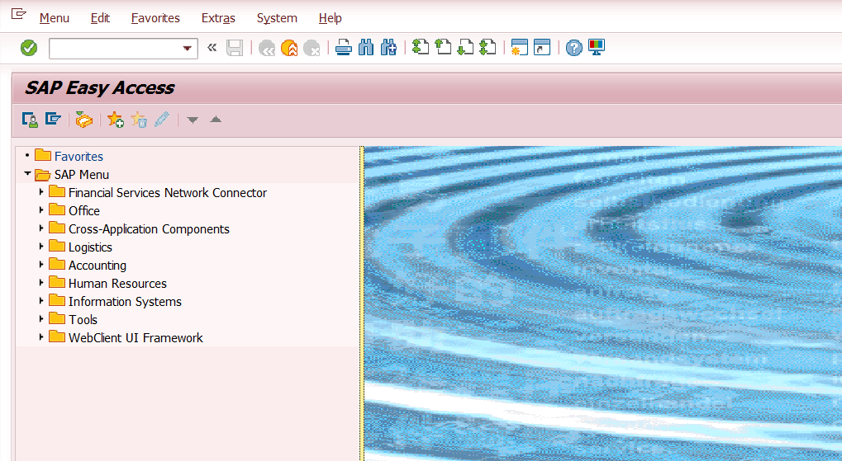Click Add to Favorites star icon
842x461 pixels.
[x=116, y=120]
